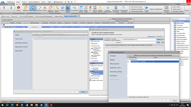Screen dimensions: 191x107
Task: Toggle Использовать на нескольких объектах checkbox
Action: pos(128,97)
